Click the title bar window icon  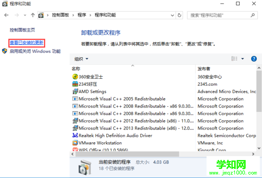click(x=5, y=3)
